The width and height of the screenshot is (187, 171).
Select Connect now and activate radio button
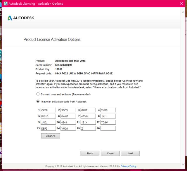tap(38, 94)
